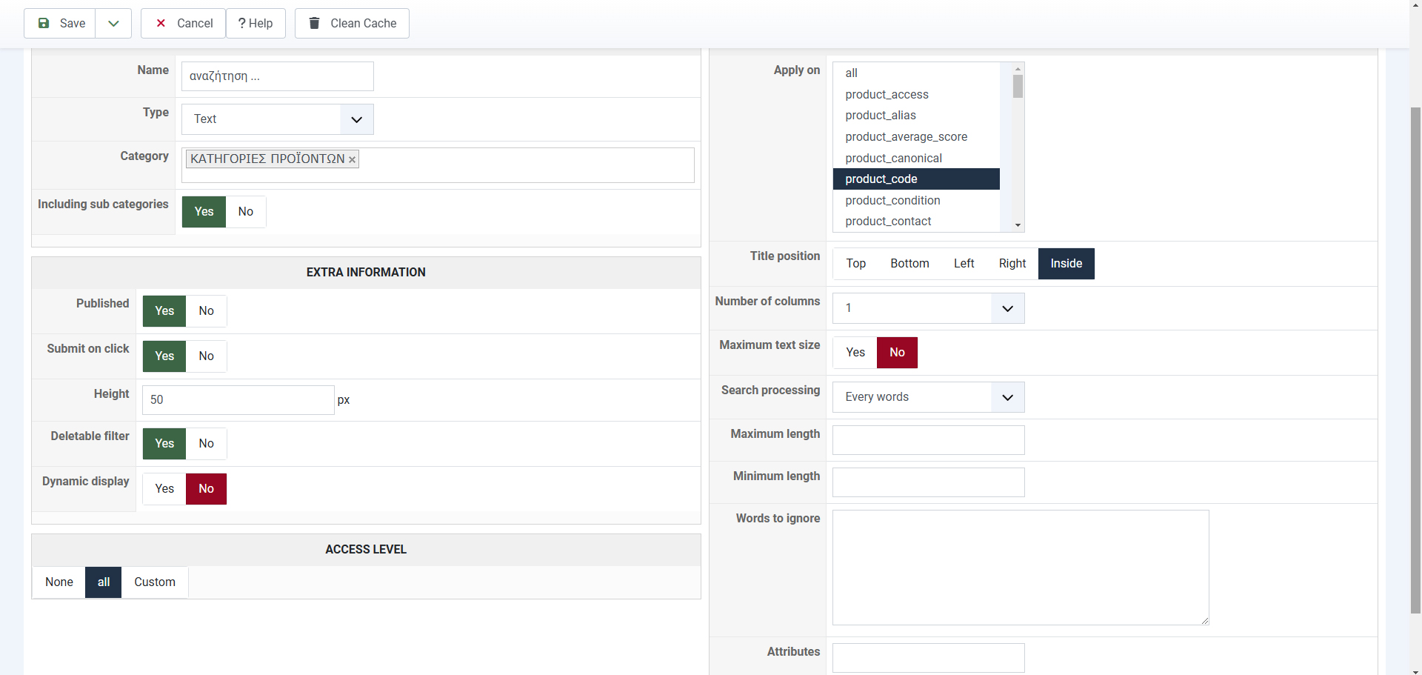Set Title position to Top

pyautogui.click(x=855, y=264)
